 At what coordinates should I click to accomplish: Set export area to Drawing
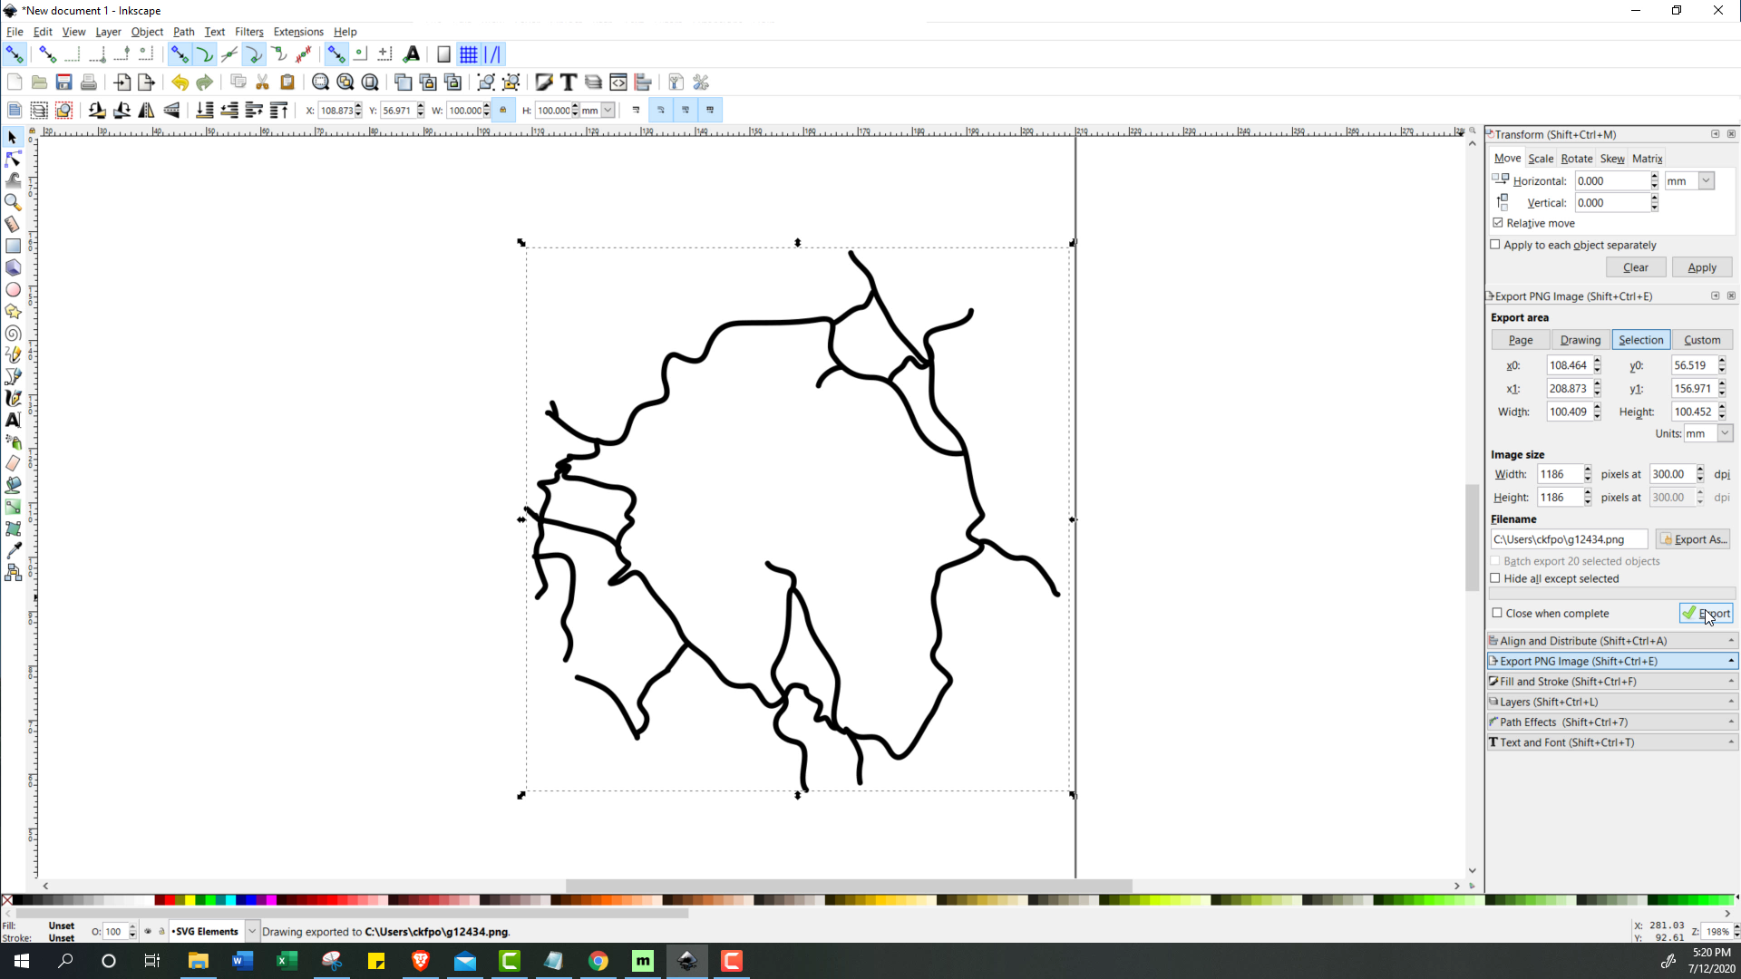pyautogui.click(x=1581, y=340)
